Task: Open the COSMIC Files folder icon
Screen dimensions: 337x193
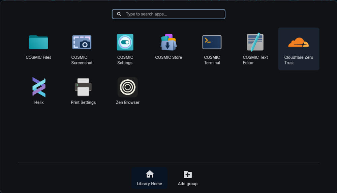Action: 38,42
